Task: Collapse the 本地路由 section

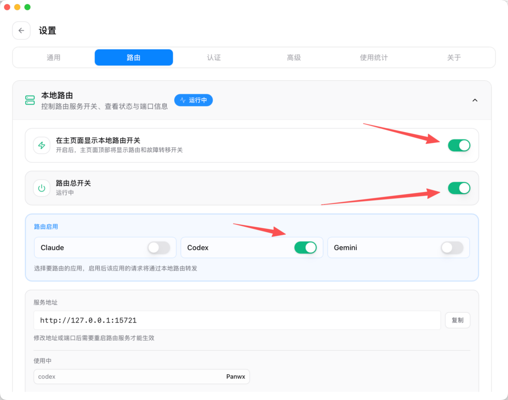Action: pos(475,100)
